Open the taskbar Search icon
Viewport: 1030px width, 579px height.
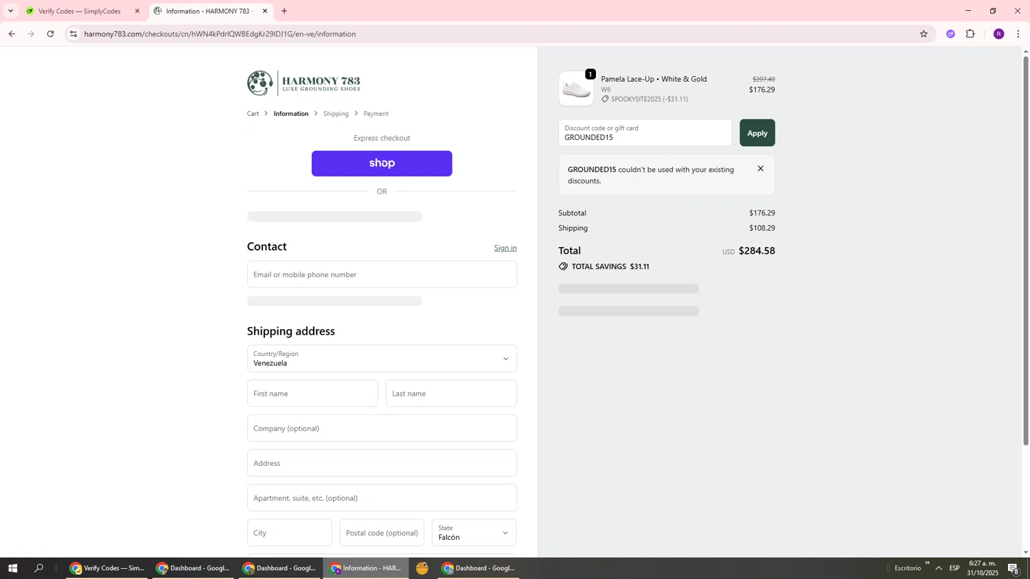point(39,568)
